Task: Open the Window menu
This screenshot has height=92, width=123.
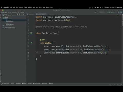Action: pyautogui.click(x=48, y=8)
